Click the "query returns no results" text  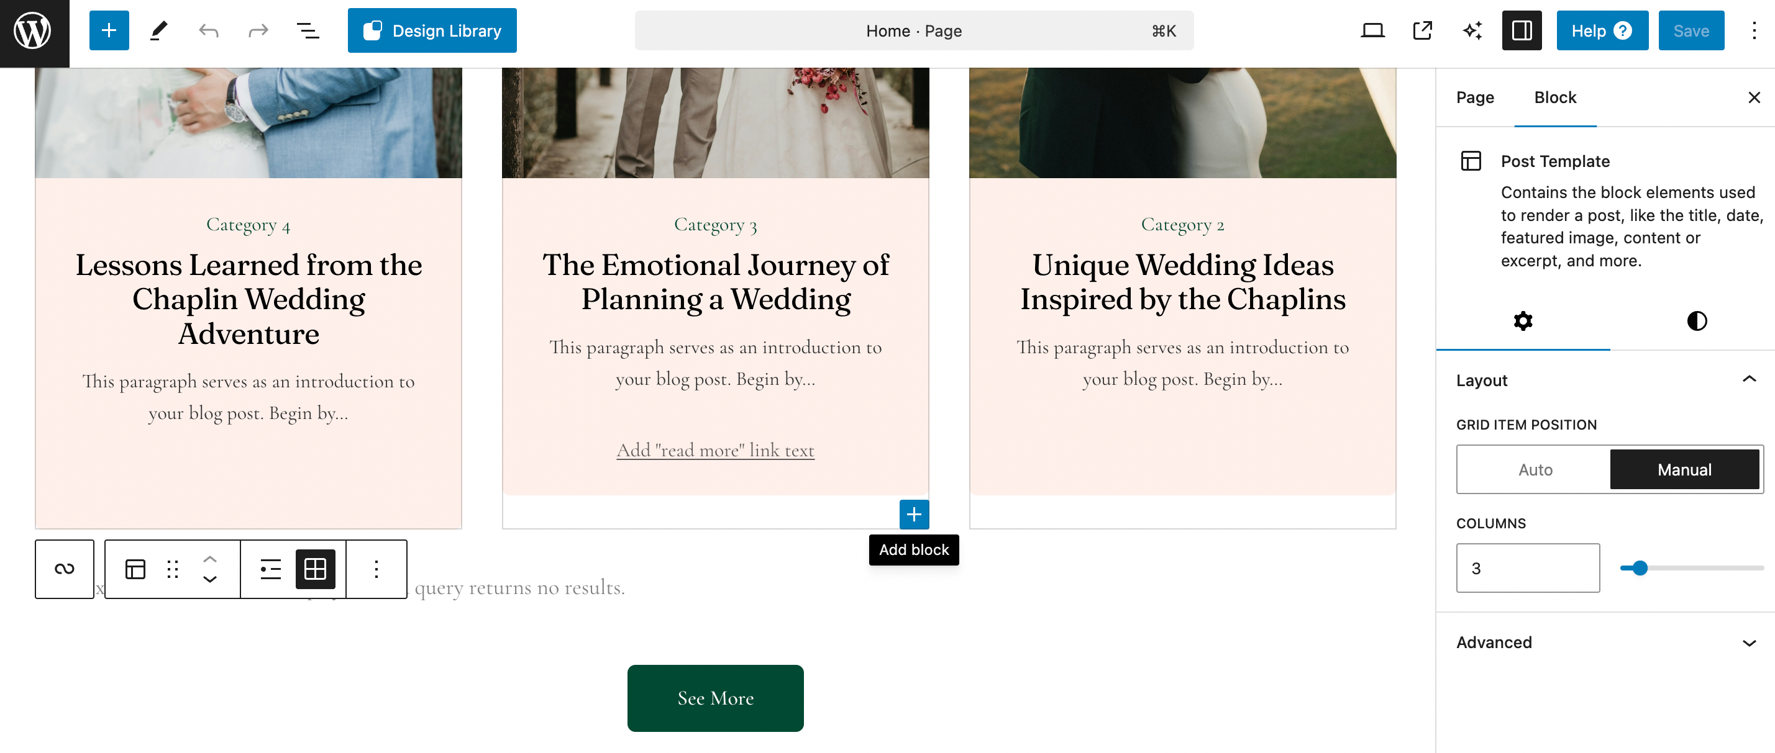pos(519,587)
